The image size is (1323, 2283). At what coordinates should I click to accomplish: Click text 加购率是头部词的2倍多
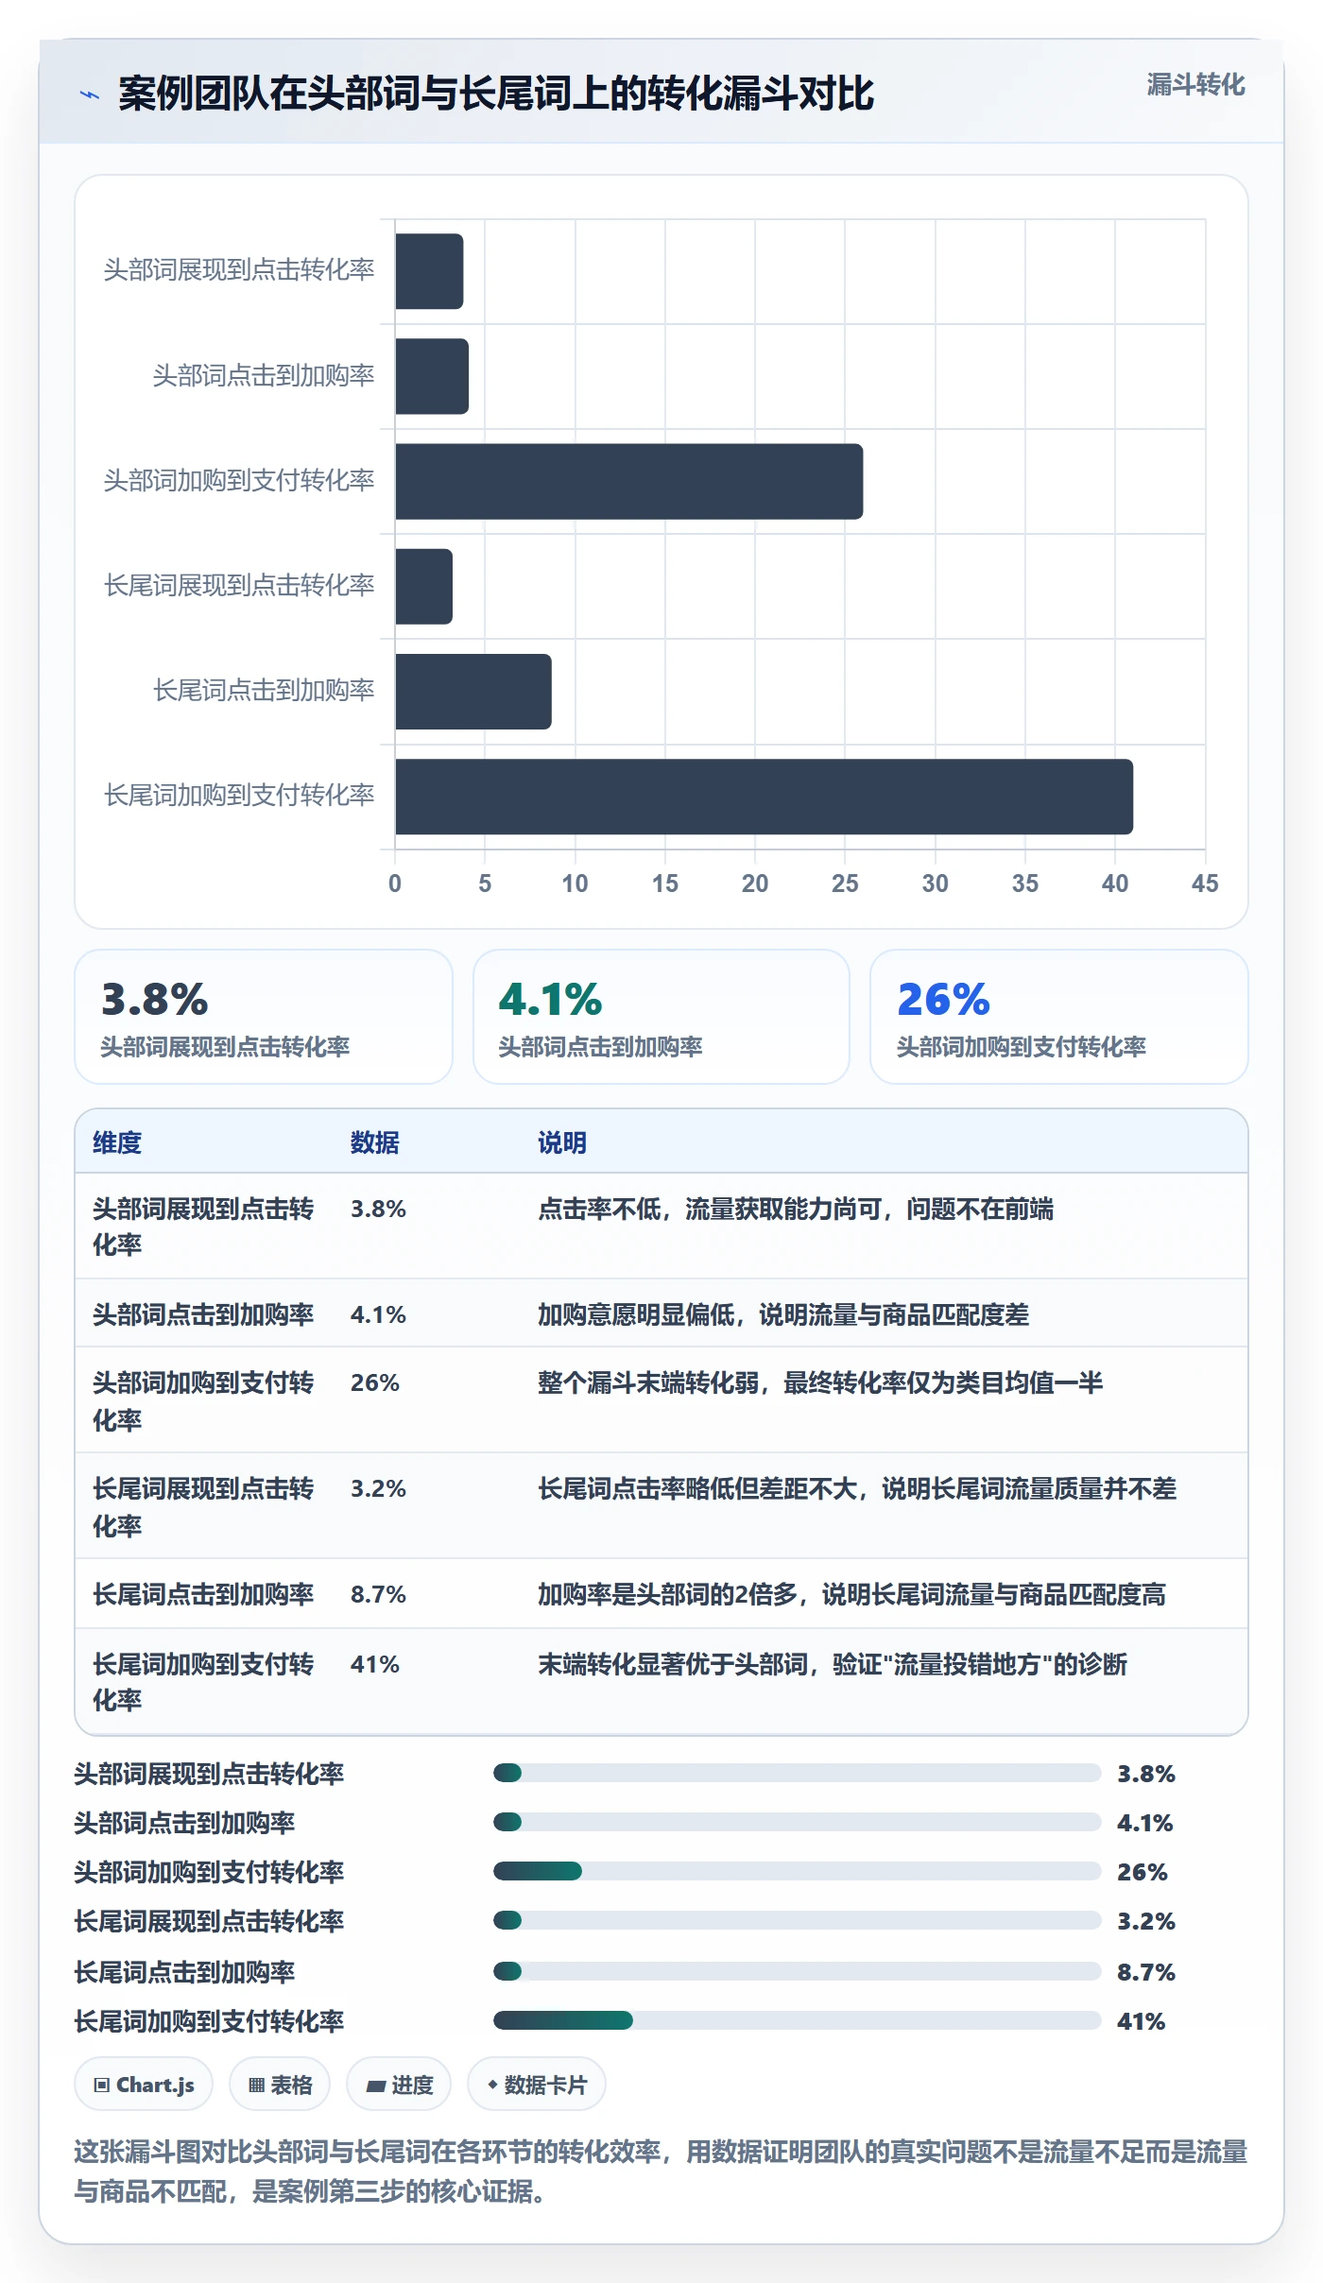click(667, 1594)
